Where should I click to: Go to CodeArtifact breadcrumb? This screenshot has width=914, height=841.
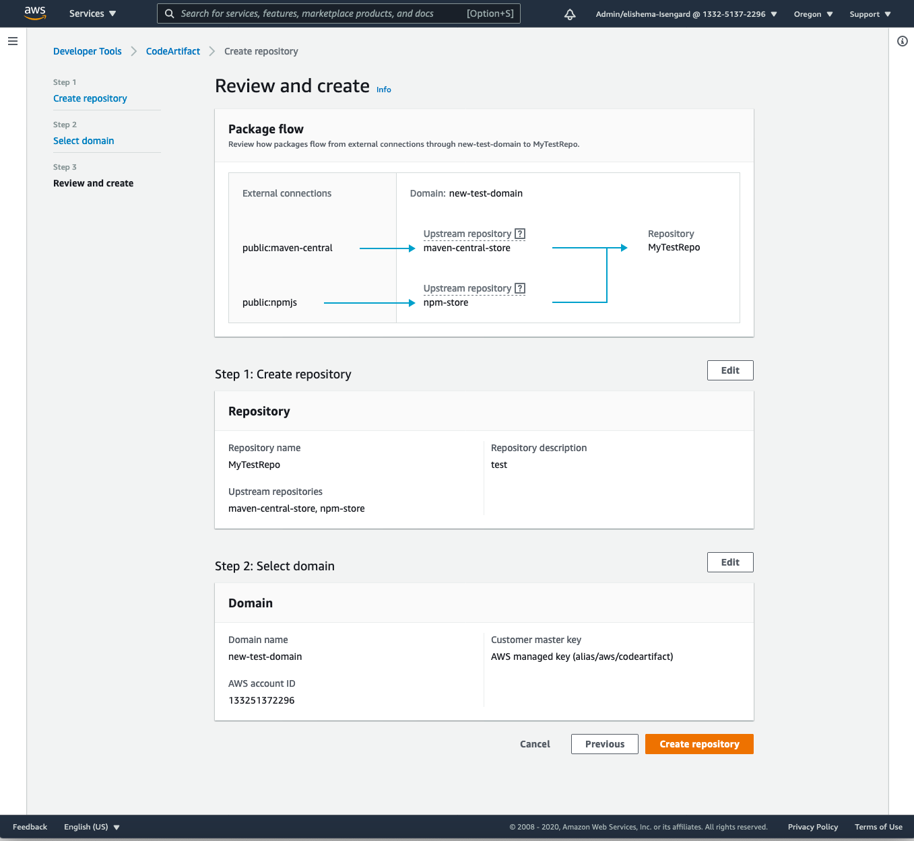[x=173, y=51]
